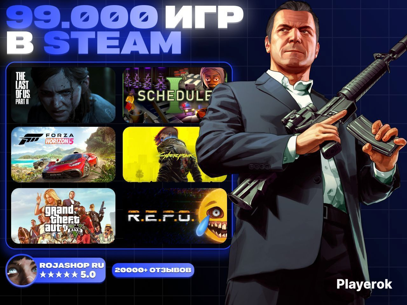Click the ROJASHOP RU seller name

(72, 265)
